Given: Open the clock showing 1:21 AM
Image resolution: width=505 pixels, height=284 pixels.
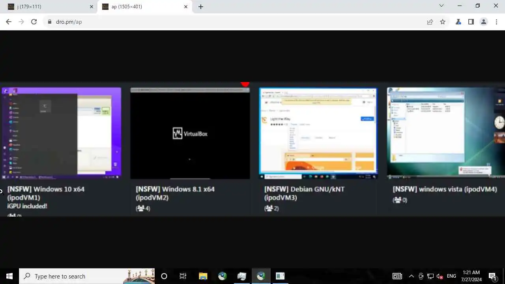Looking at the screenshot, I should (472, 276).
